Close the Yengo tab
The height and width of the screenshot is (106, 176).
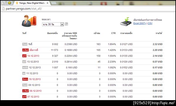tap(48, 3)
